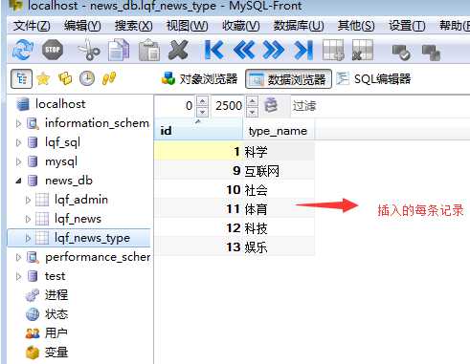Viewport: 470px width, 364px height.
Task: Decrease the offset value stepper
Action: (x=202, y=112)
